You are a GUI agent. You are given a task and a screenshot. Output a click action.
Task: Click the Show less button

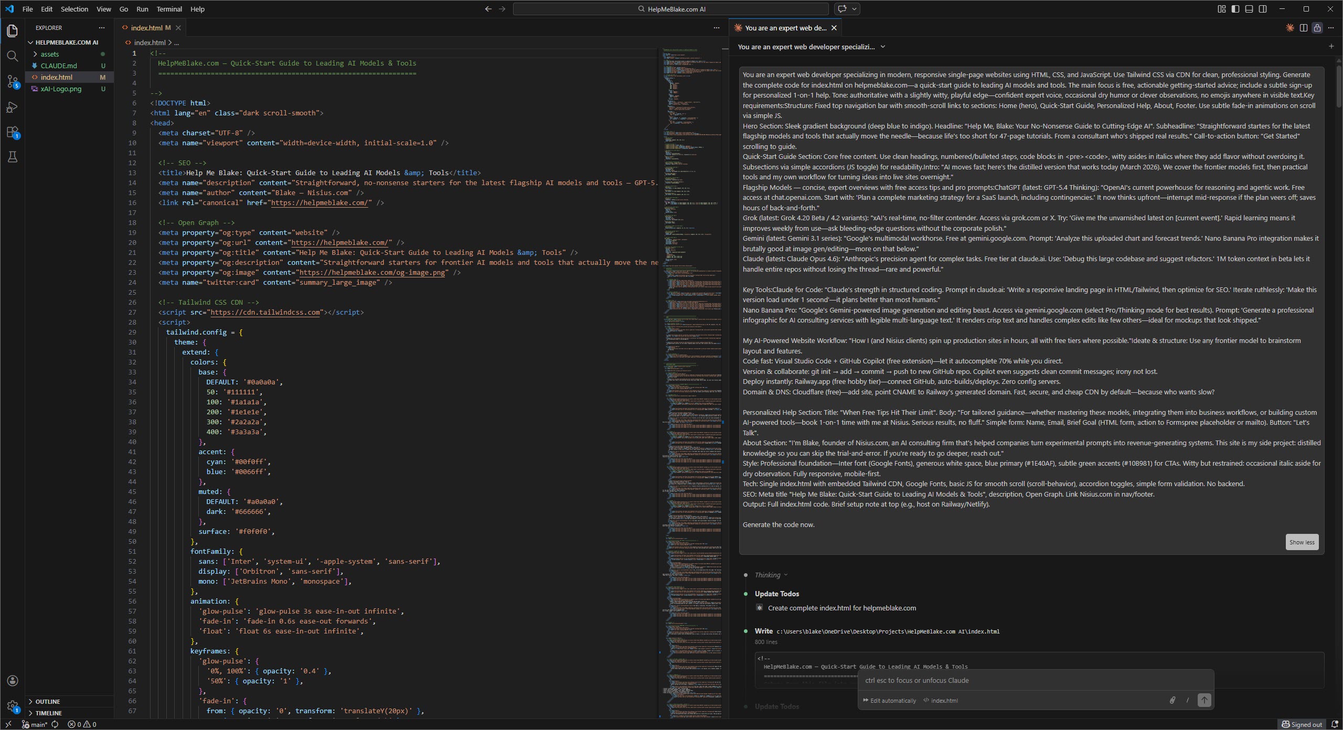pos(1302,542)
